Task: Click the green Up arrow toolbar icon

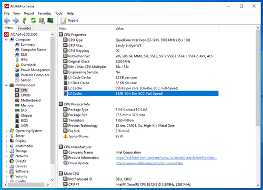Action: point(24,21)
